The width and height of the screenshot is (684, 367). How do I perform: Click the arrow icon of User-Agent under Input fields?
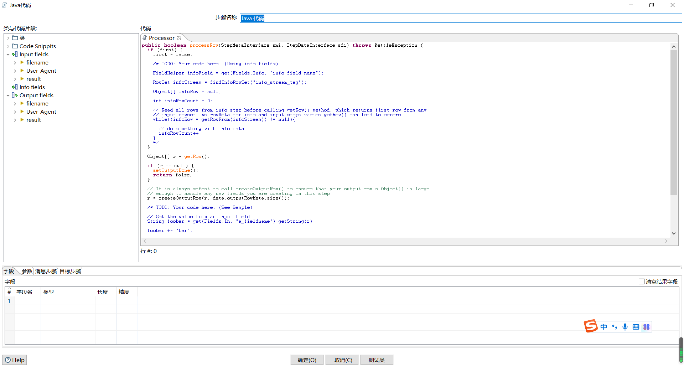tap(22, 71)
